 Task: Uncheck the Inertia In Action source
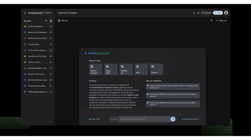(x=51, y=62)
